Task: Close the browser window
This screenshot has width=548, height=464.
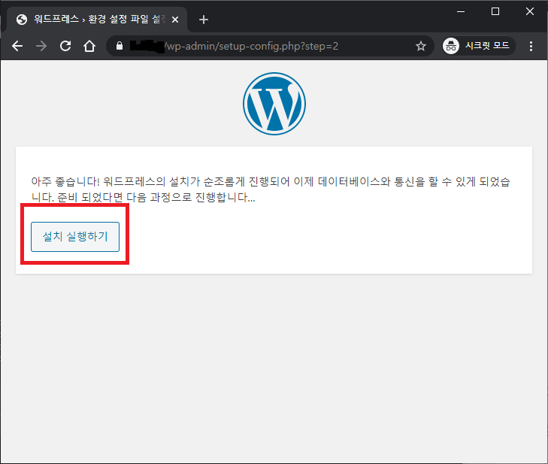Action: click(x=530, y=11)
